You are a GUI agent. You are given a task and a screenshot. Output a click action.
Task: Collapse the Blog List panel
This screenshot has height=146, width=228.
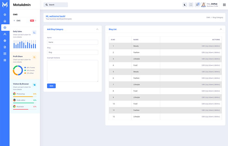[x=221, y=29]
